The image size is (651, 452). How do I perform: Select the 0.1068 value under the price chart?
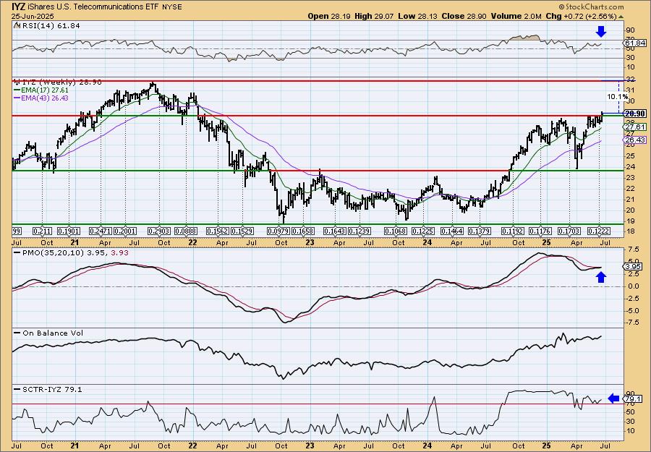pos(395,231)
